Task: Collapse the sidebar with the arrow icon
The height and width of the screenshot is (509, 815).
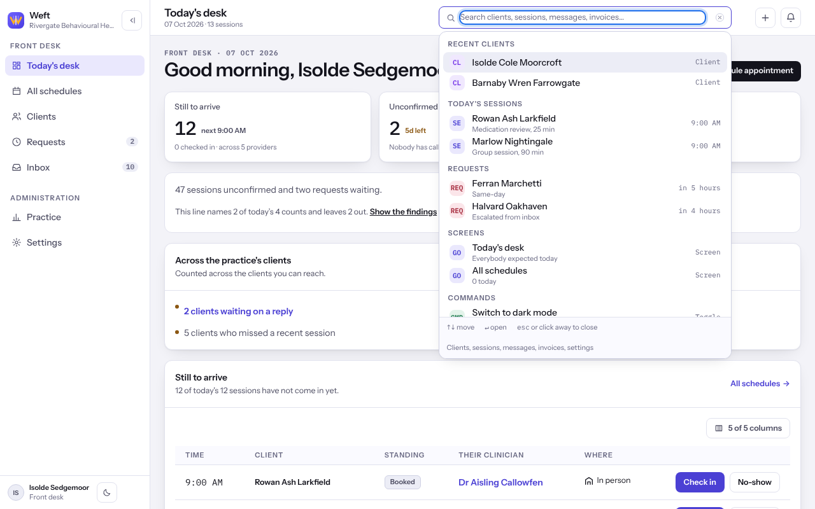Action: (x=132, y=20)
